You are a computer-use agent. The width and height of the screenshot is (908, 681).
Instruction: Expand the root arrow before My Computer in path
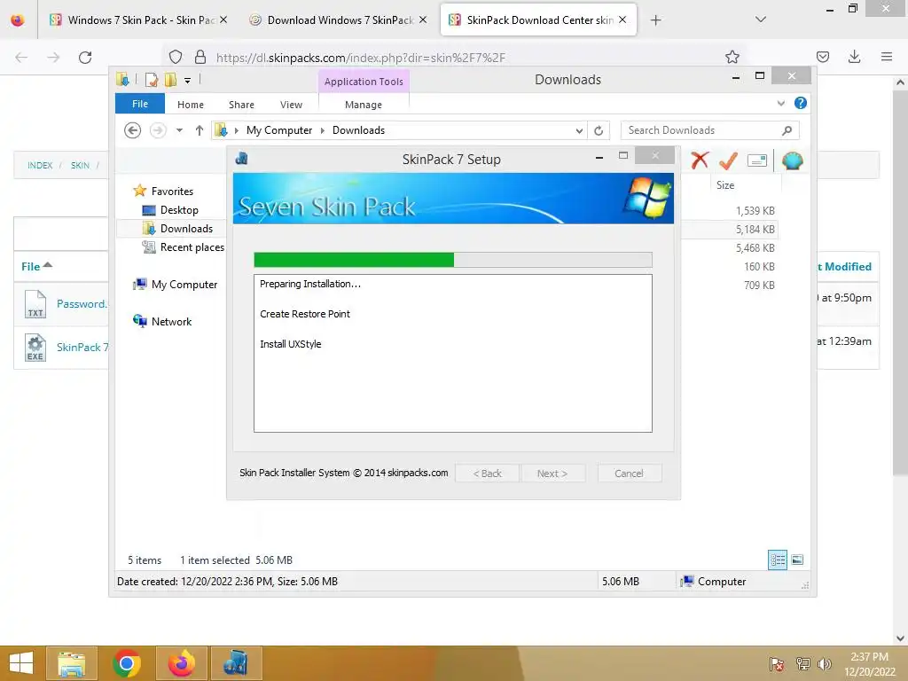[x=236, y=130]
